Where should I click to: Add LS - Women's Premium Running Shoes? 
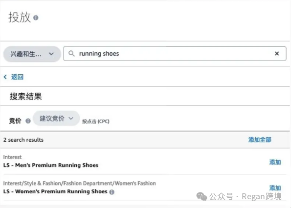pos(275,188)
